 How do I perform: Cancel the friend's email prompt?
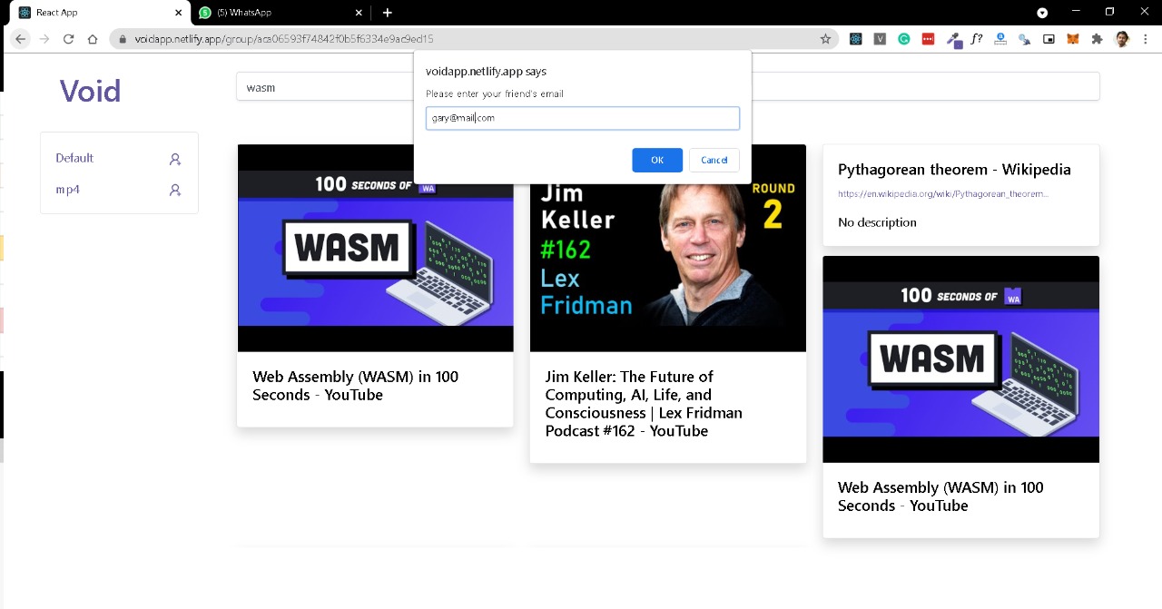[714, 160]
